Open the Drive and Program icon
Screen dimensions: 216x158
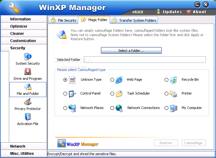(28, 72)
